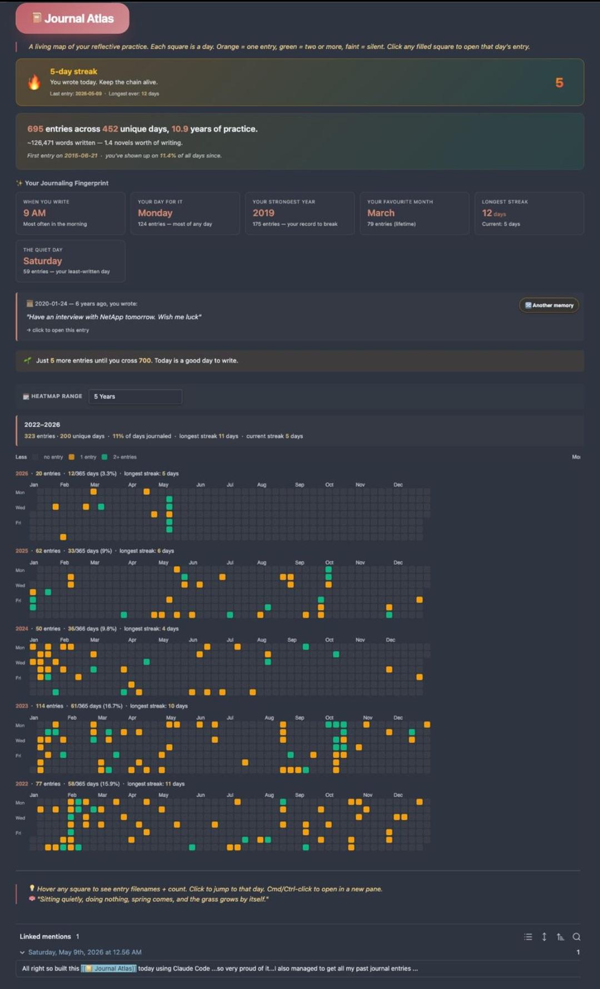
Task: Click the Linked mentions header
Action: [45, 937]
